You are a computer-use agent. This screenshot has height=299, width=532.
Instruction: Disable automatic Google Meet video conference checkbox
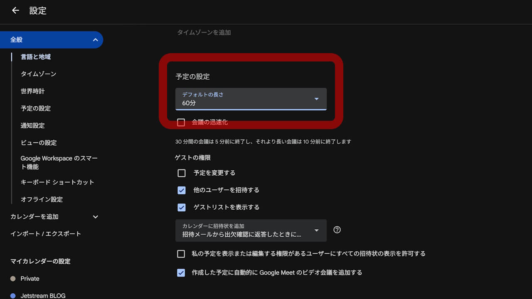point(181,273)
